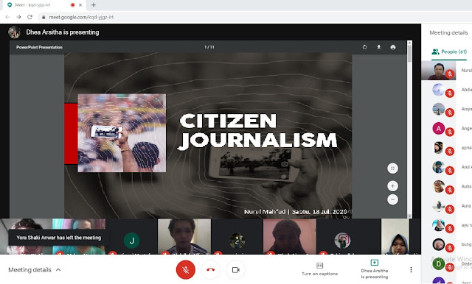Go back in browser
The image size is (472, 284).
7,17
